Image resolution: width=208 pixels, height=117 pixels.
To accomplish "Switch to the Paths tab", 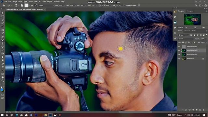I will coord(194,31).
